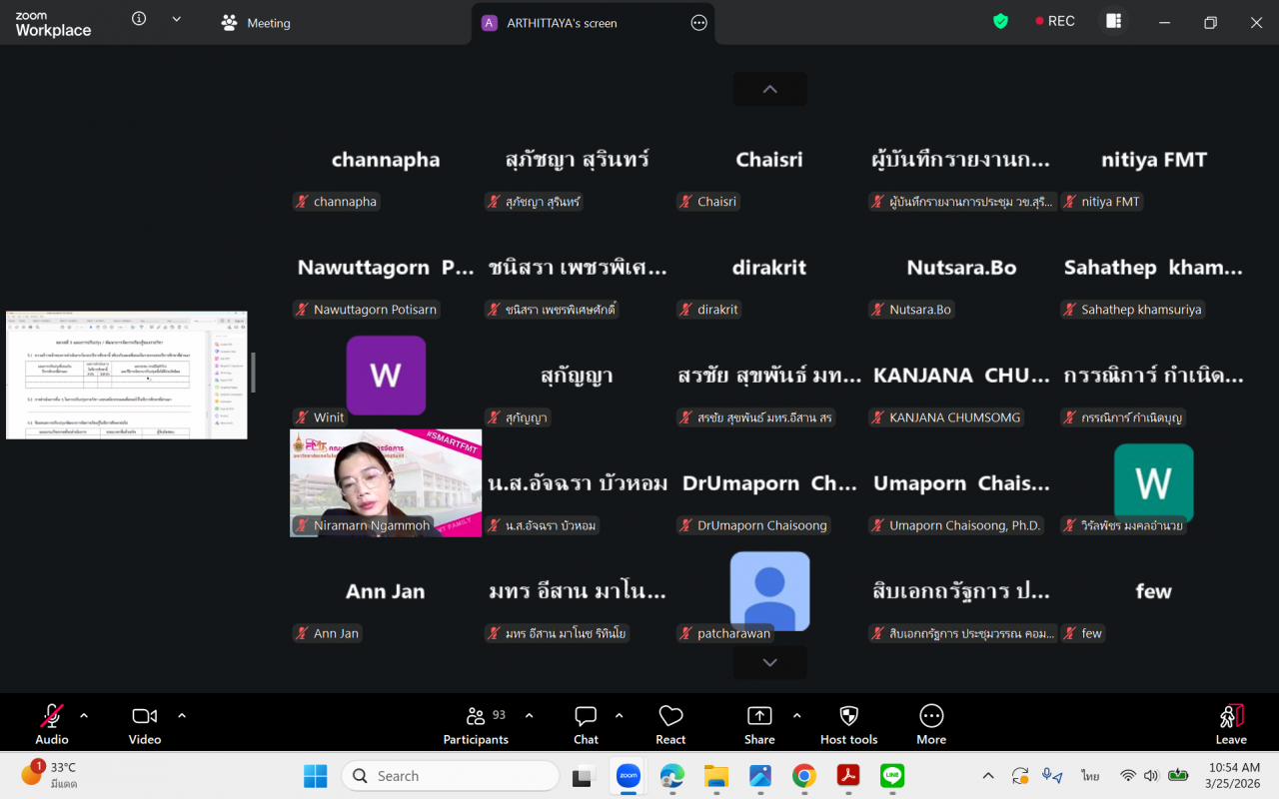Open the More options menu
1279x799 pixels.
coord(931,723)
